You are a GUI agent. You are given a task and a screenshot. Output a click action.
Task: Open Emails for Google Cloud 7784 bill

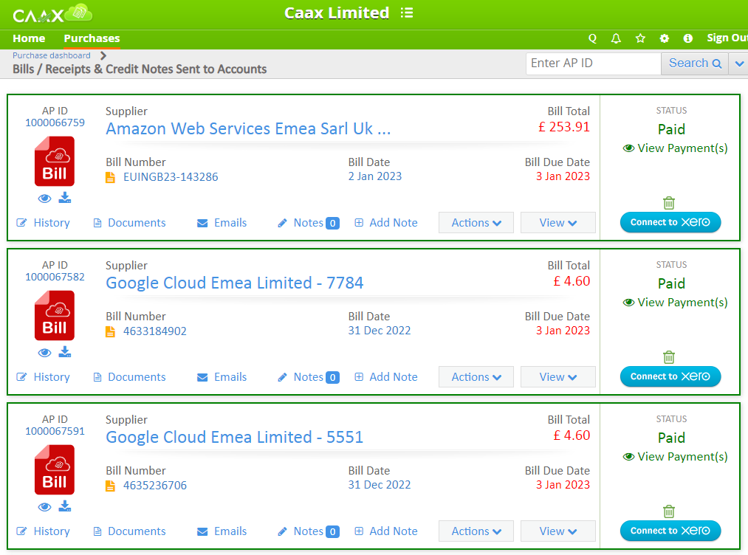coord(222,377)
